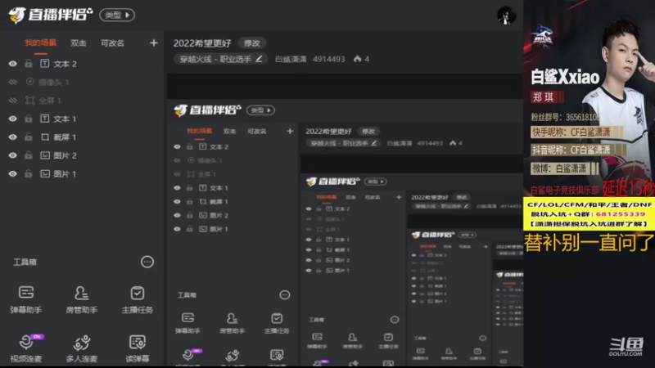Toggle visibility of 图片 2 source
The image size is (655, 368).
13,155
